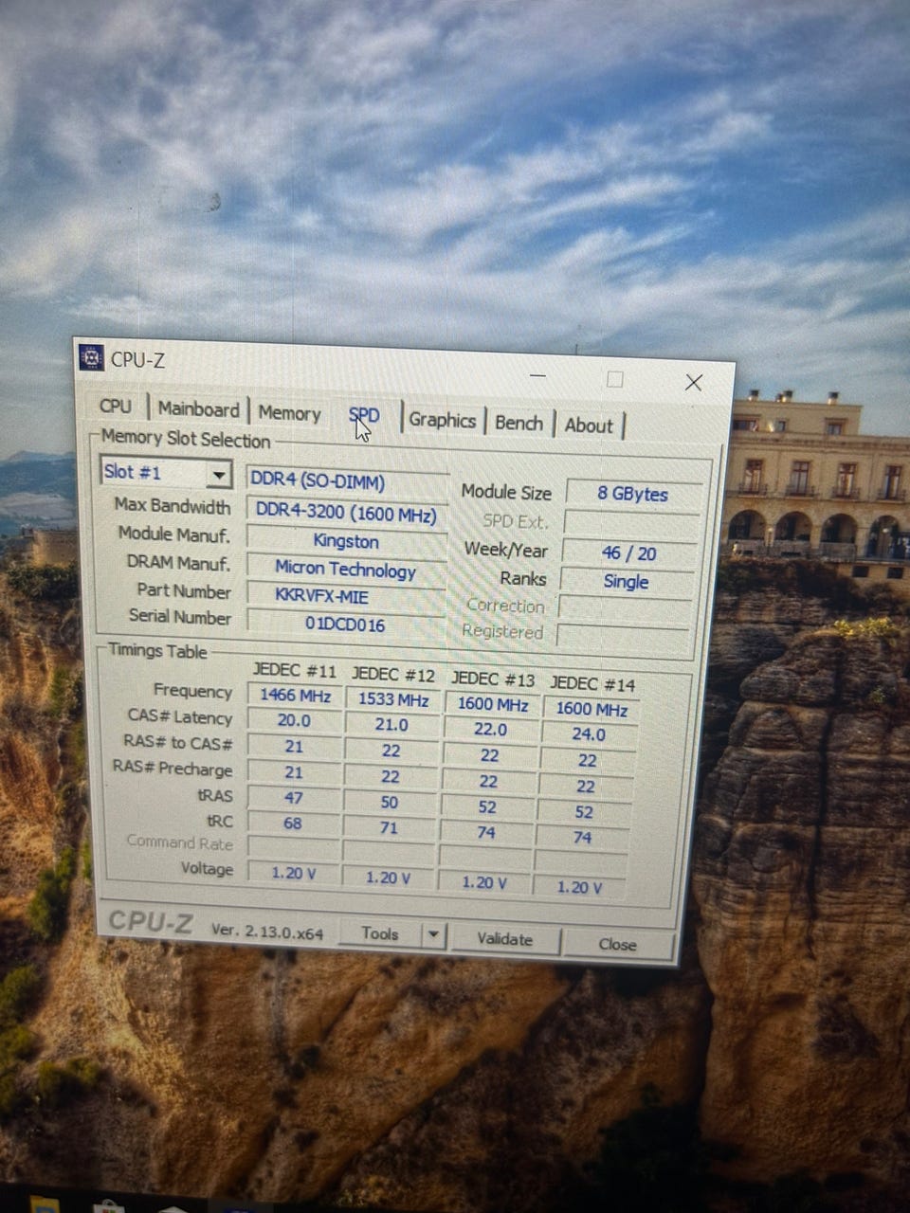Viewport: 910px width, 1213px height.
Task: Switch to the Graphics tab
Action: (442, 420)
